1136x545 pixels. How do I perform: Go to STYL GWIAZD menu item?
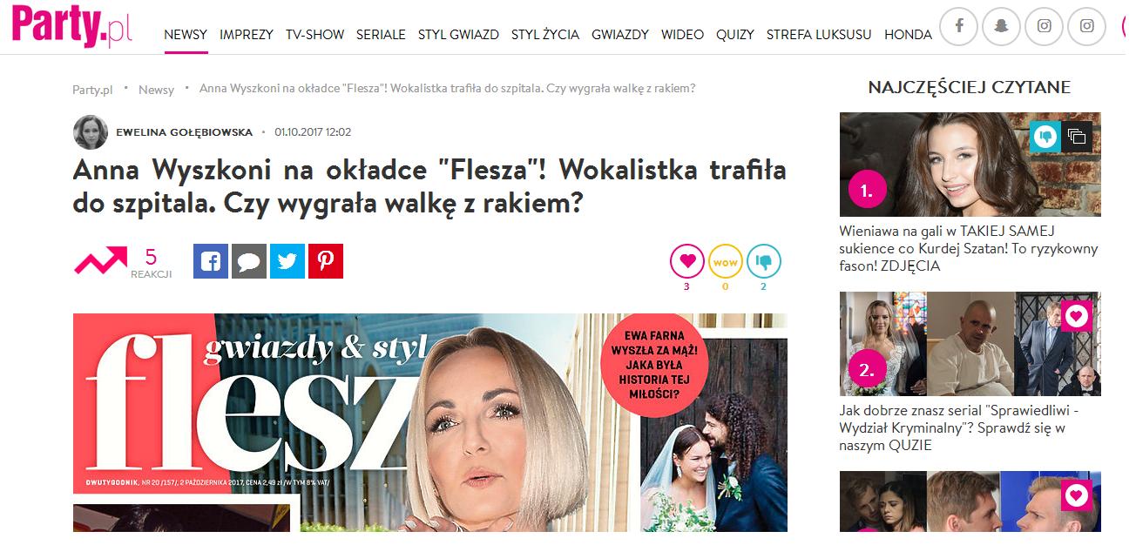click(458, 35)
